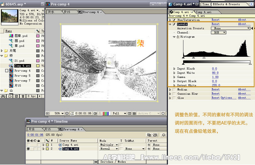Toggle title-action safe guides icon in viewer
This screenshot has width=255, height=165.
pos(67,114)
